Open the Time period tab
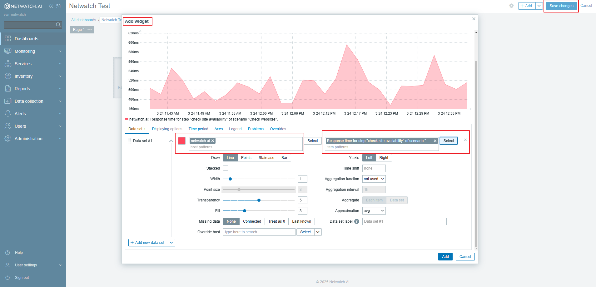 point(198,129)
